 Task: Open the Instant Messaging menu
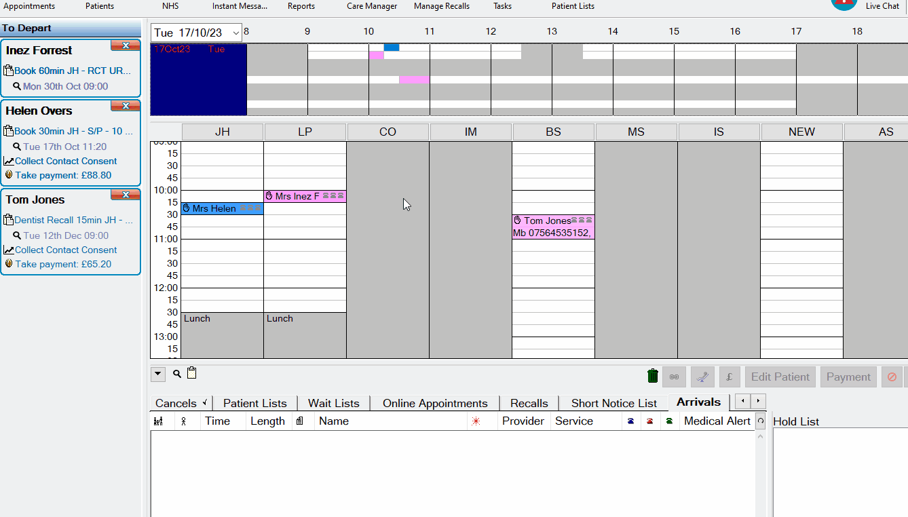[x=240, y=6]
